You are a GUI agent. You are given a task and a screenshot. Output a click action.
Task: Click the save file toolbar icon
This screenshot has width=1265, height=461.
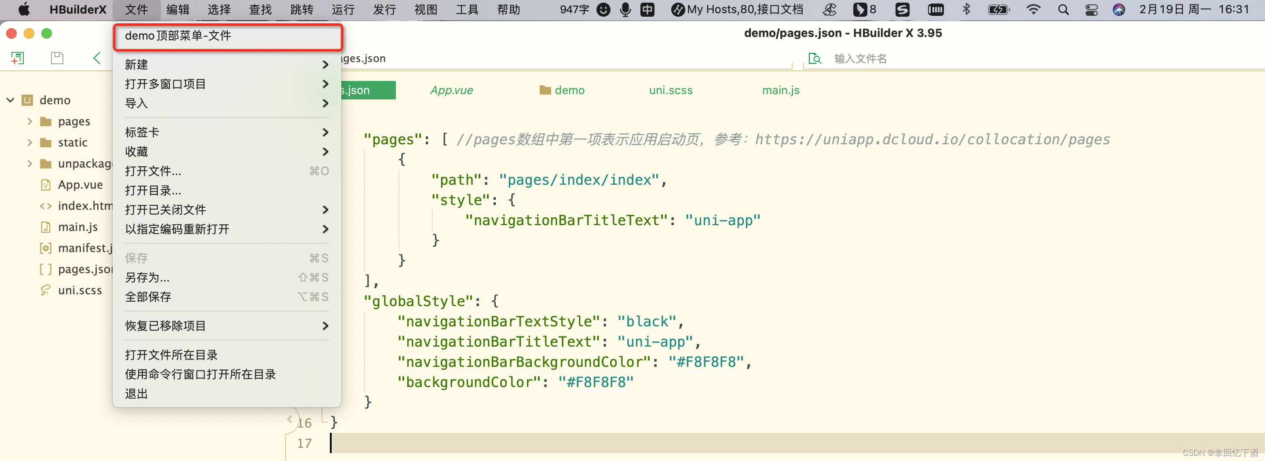57,59
